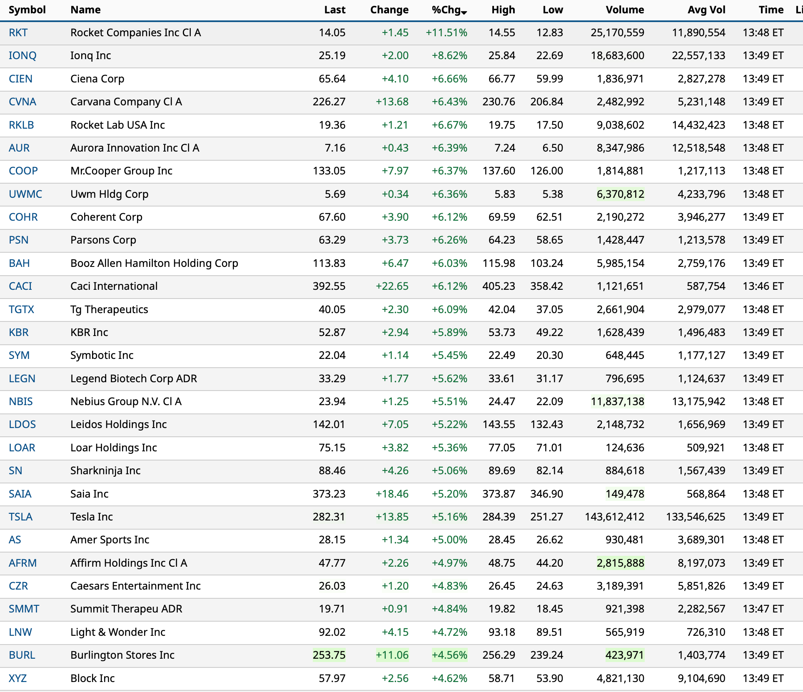
Task: Click the Symbol column header
Action: pyautogui.click(x=27, y=10)
